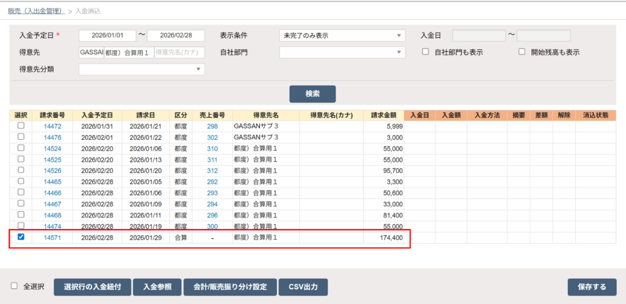Click the 得意先名(カナ) input field
The image size is (626, 304).
(x=179, y=52)
